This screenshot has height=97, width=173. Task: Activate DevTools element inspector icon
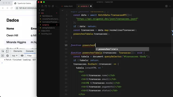[x=3, y=51]
